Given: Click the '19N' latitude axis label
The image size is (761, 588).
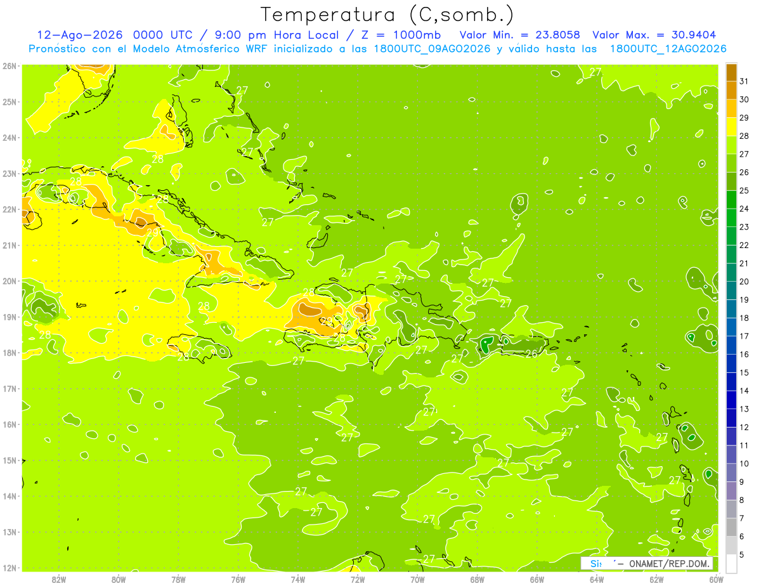Looking at the screenshot, I should 9,317.
